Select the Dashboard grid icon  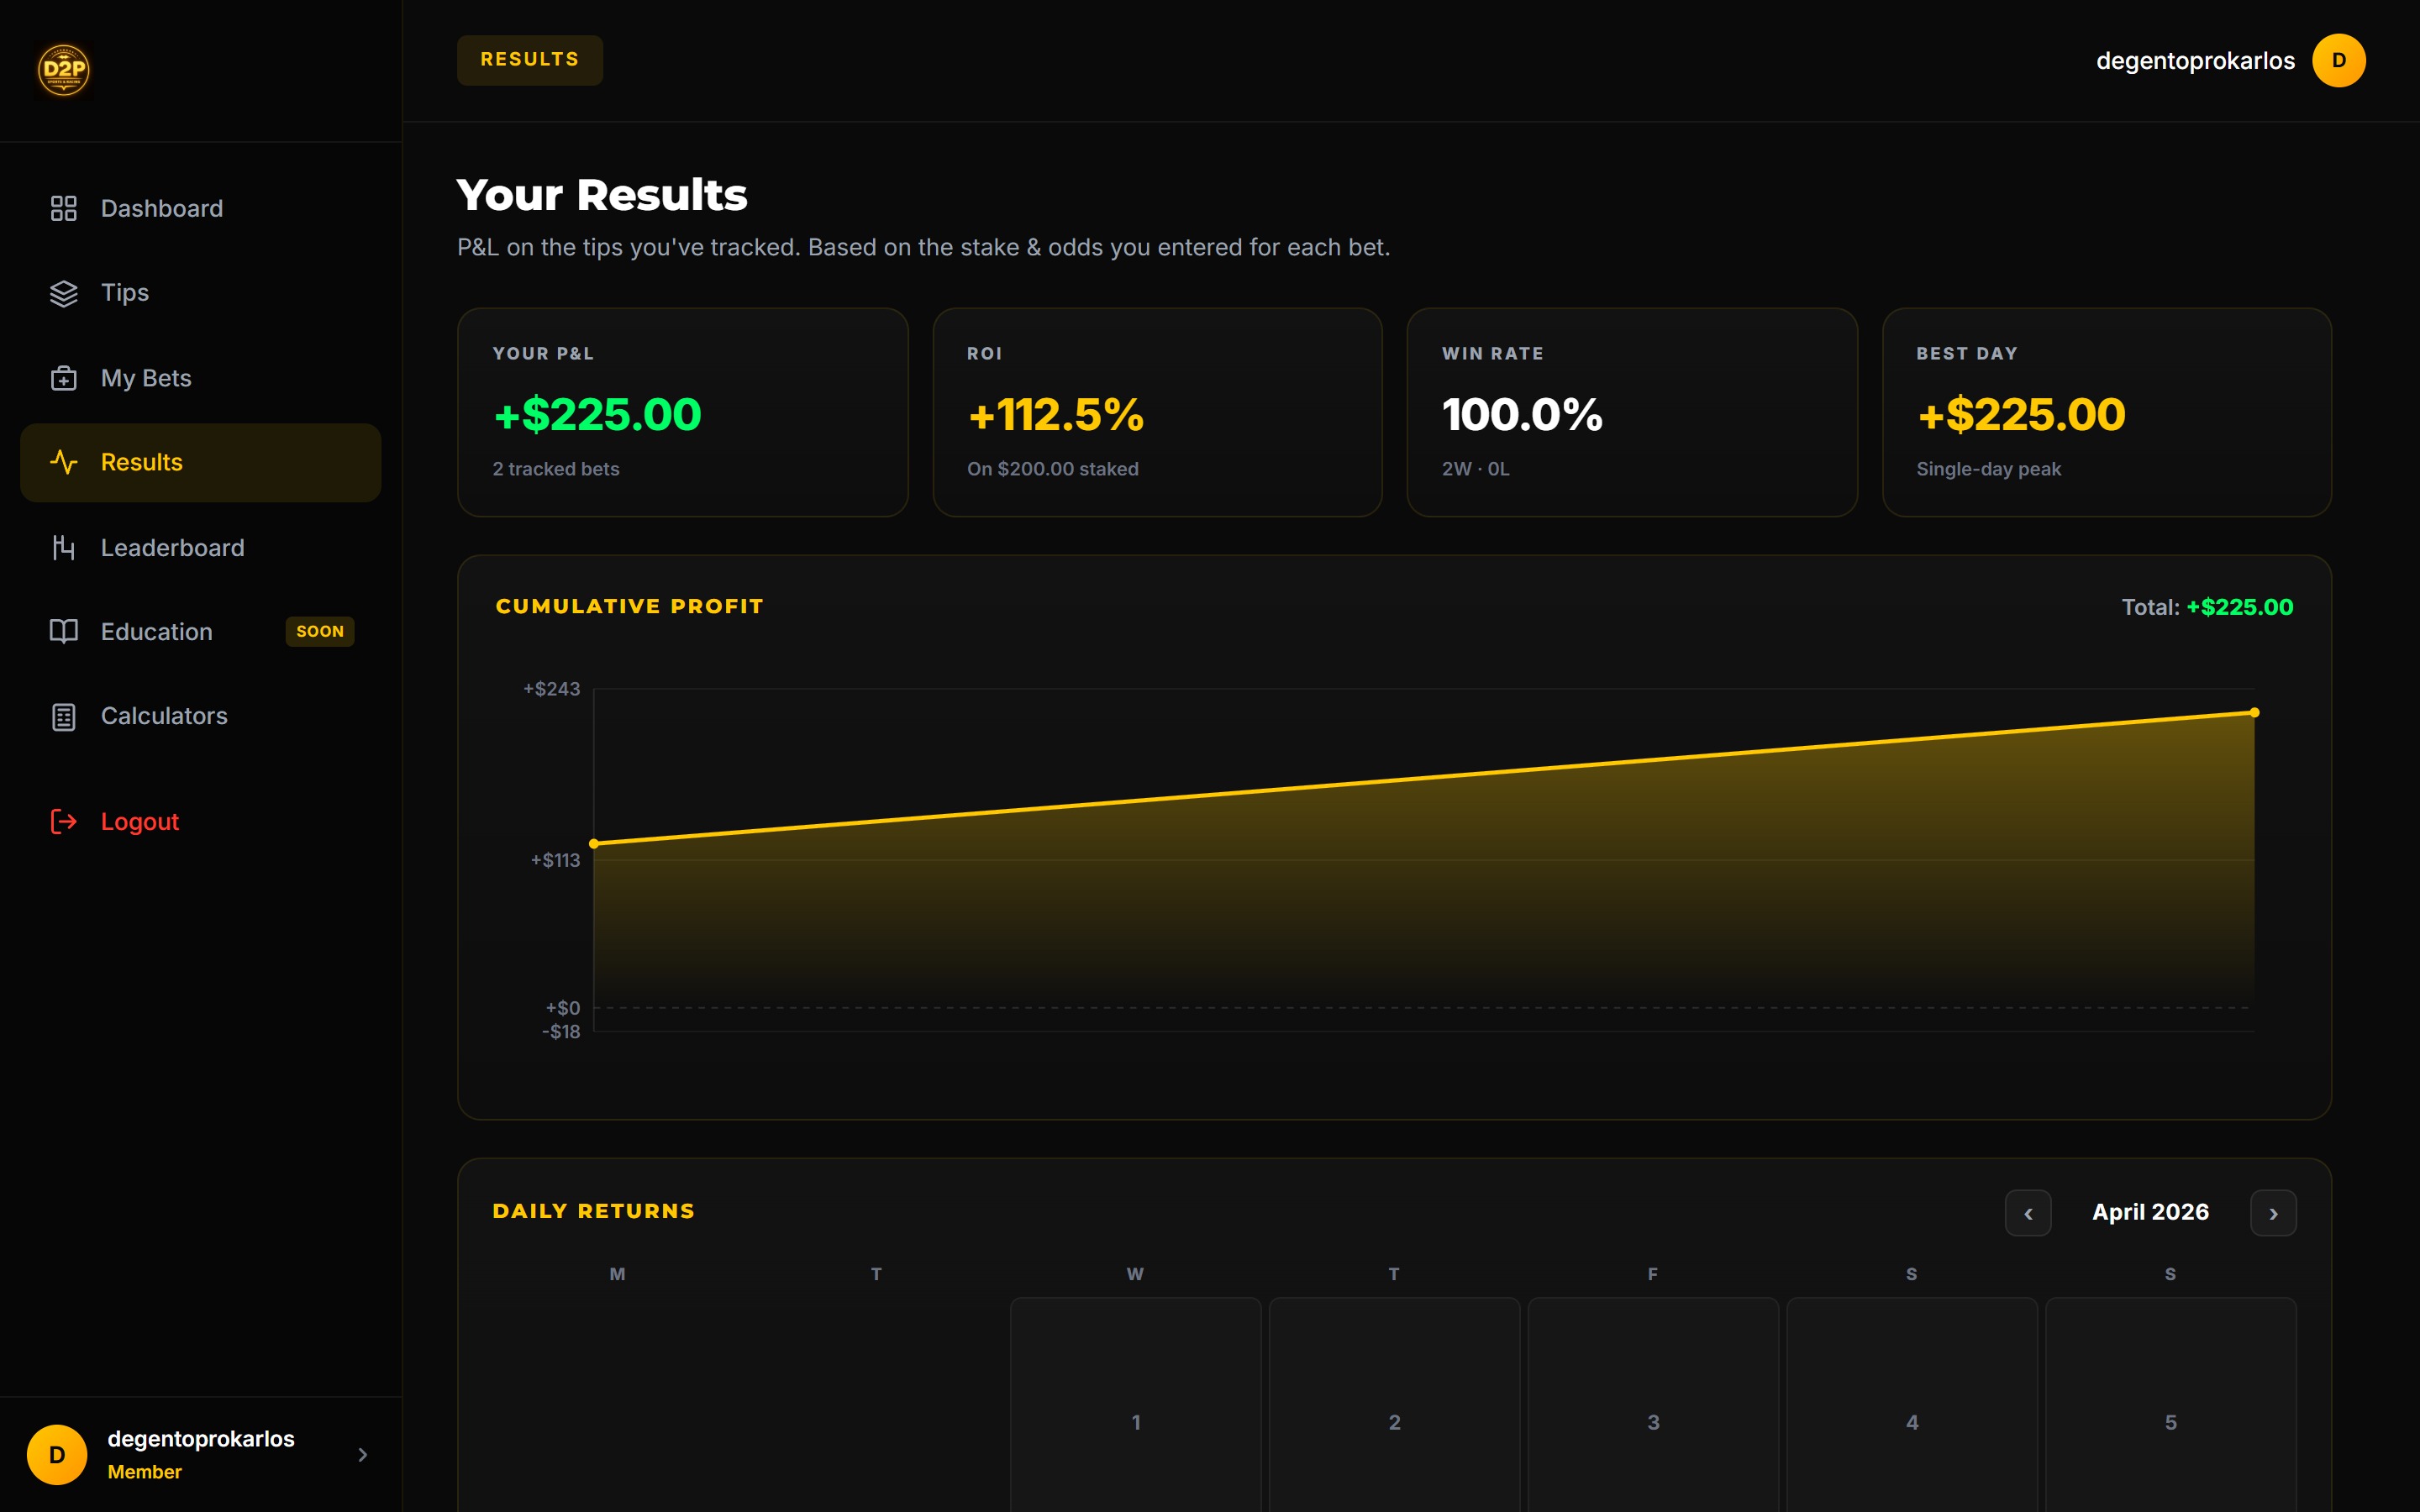(64, 208)
